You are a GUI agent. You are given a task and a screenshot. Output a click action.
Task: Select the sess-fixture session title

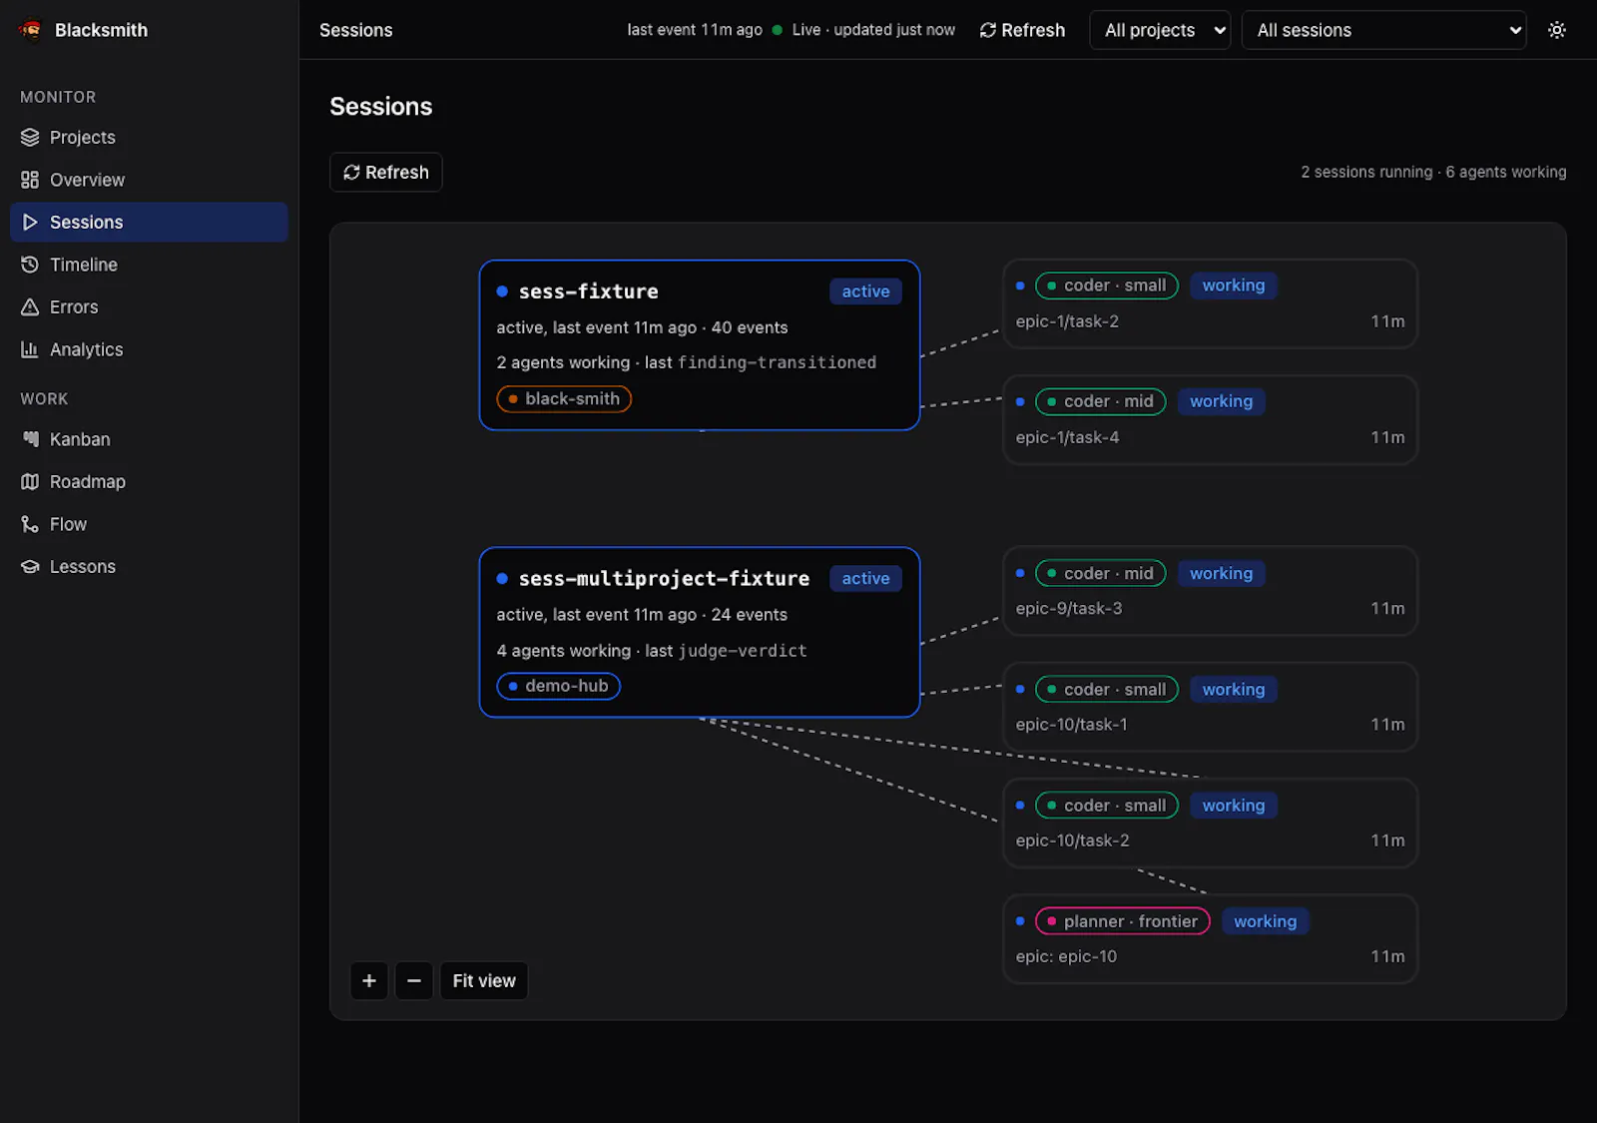pos(588,291)
